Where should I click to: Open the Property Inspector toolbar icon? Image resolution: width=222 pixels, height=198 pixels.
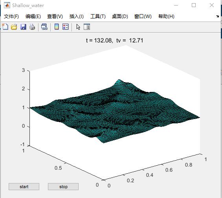87,27
